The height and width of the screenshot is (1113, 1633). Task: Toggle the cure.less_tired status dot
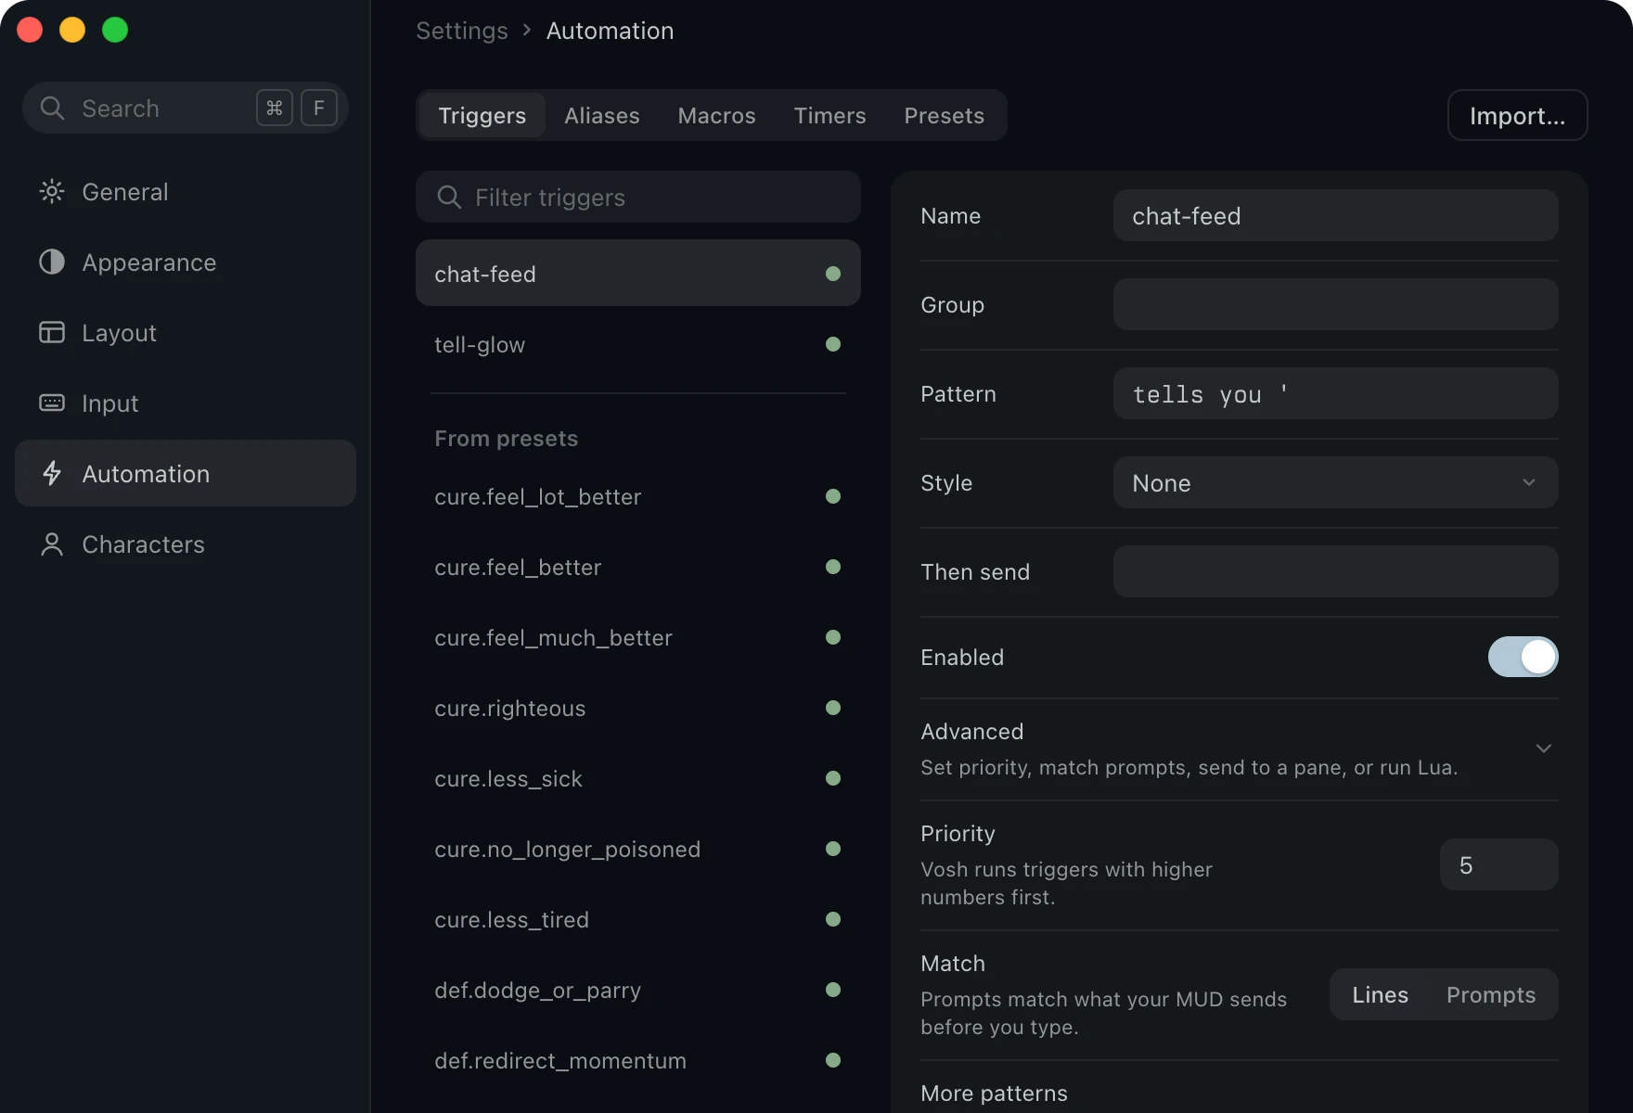[833, 919]
